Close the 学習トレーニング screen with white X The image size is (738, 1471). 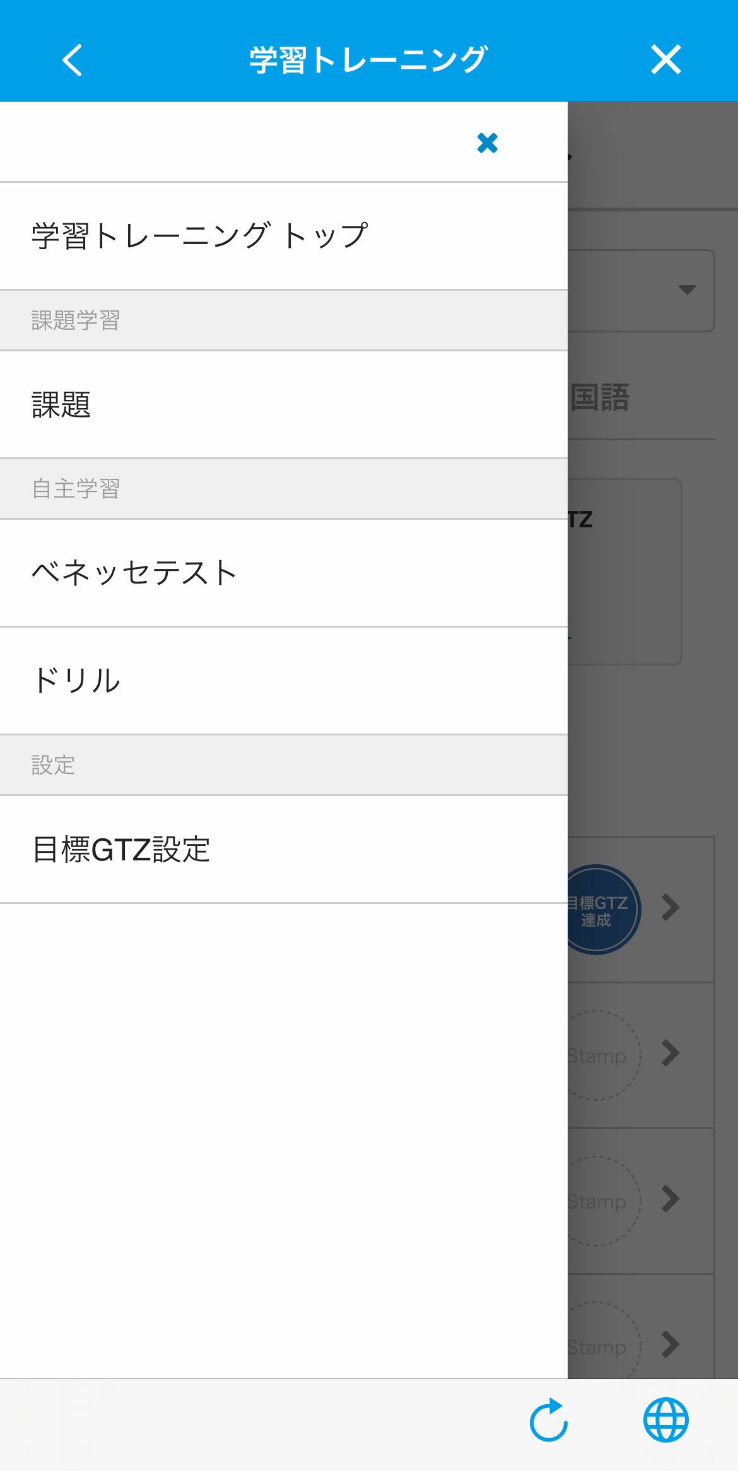pyautogui.click(x=666, y=60)
